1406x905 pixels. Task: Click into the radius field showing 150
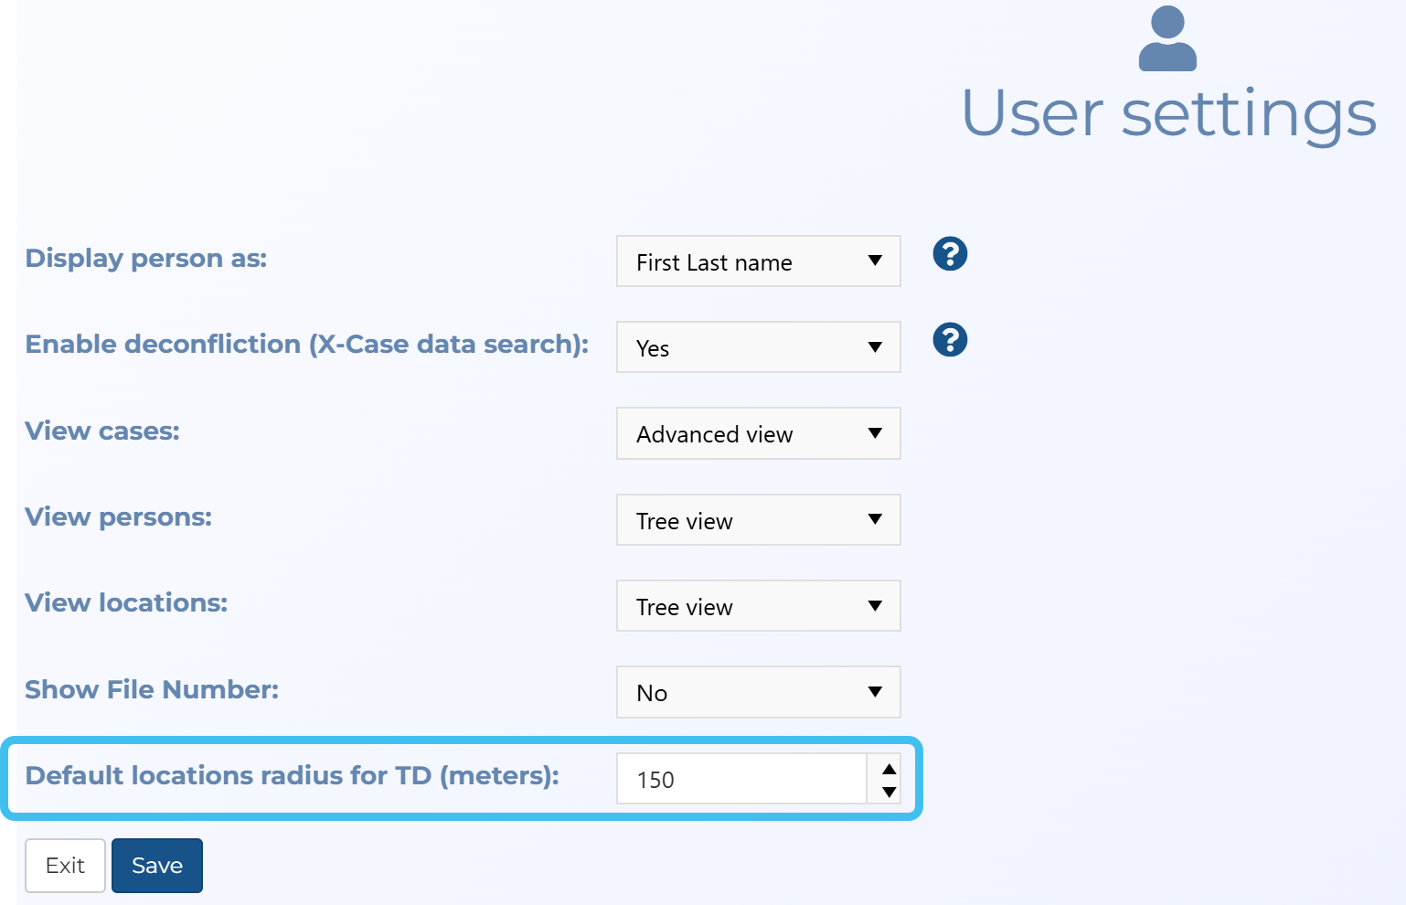click(740, 779)
